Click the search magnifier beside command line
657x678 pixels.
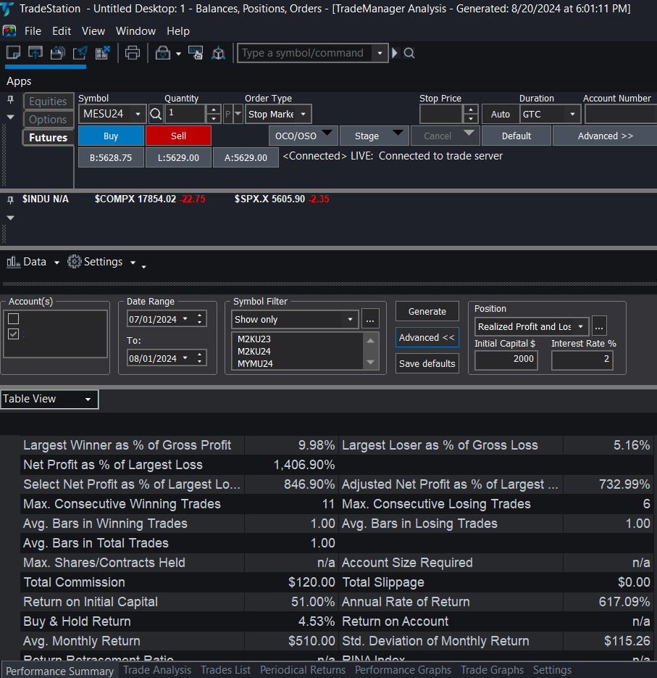coord(409,53)
